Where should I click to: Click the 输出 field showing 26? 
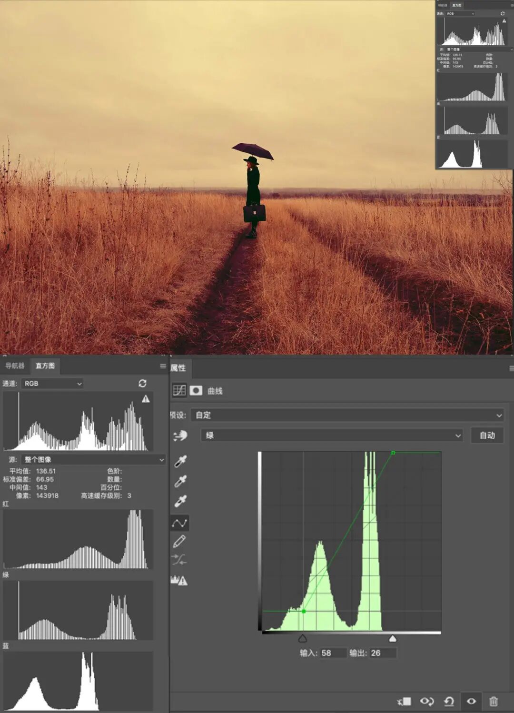(383, 653)
